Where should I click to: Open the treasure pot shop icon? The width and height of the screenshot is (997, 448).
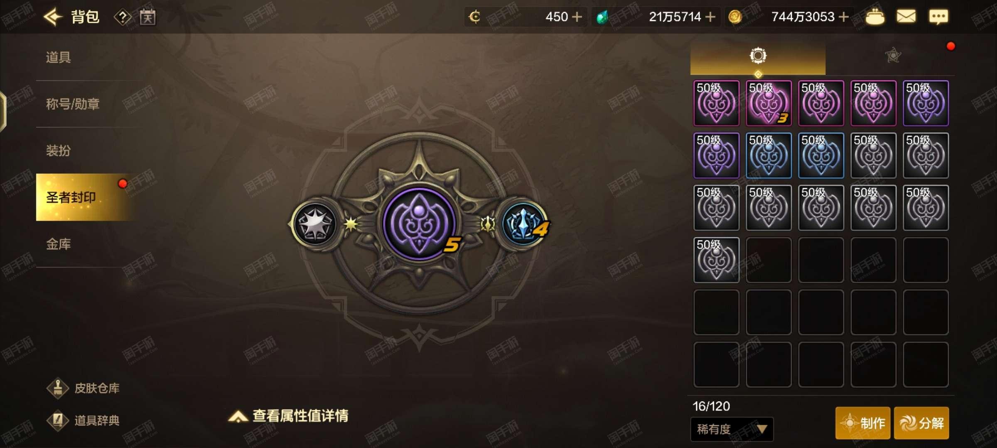(875, 17)
